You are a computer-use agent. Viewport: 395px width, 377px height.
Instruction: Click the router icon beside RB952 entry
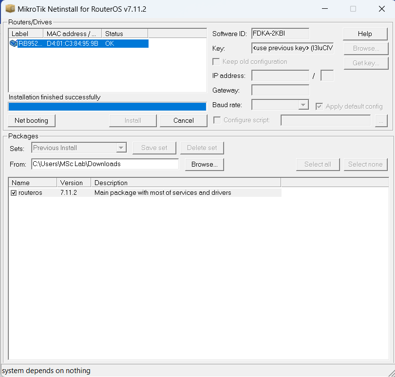[13, 43]
